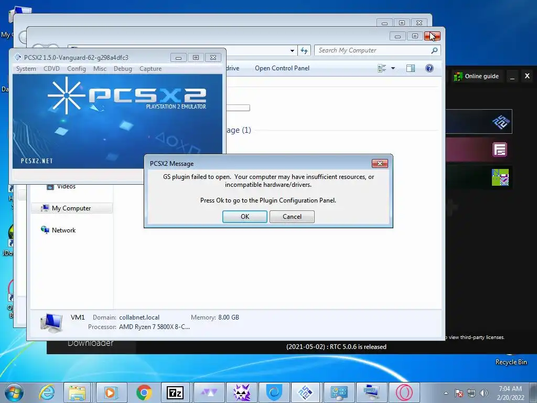Launch Internet Explorer from the taskbar

click(47, 393)
